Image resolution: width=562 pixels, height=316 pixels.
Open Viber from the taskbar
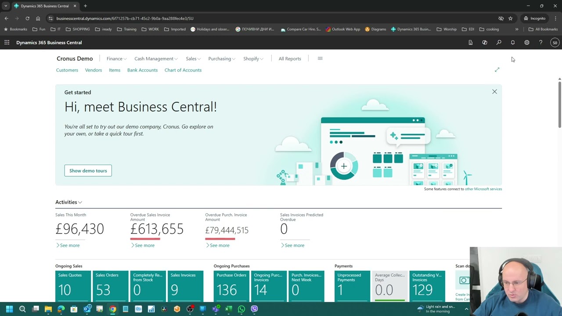254,309
